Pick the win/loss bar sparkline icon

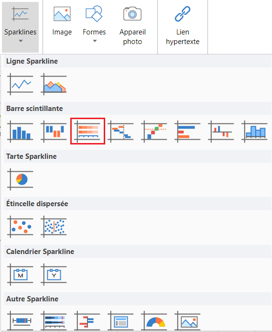(54, 131)
